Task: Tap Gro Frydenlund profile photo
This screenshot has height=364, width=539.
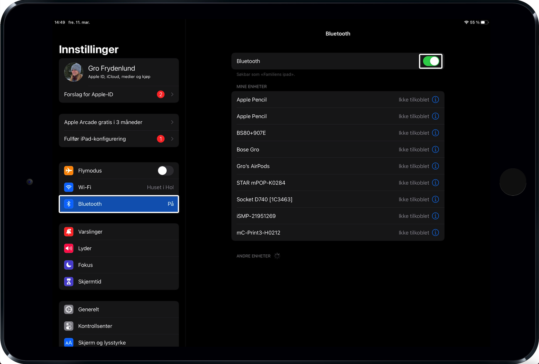Action: [74, 72]
